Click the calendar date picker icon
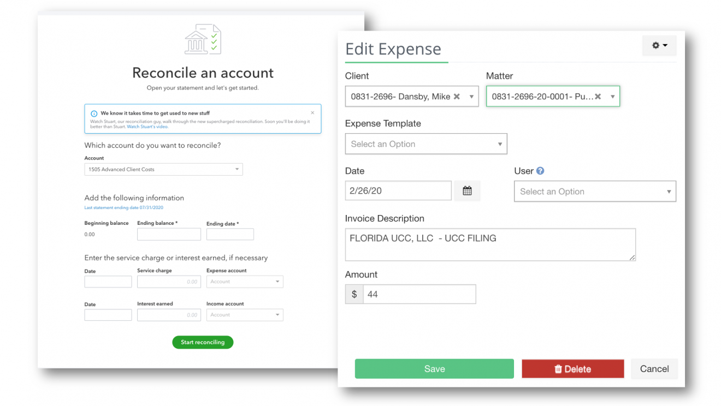The image size is (721, 406). pyautogui.click(x=467, y=191)
